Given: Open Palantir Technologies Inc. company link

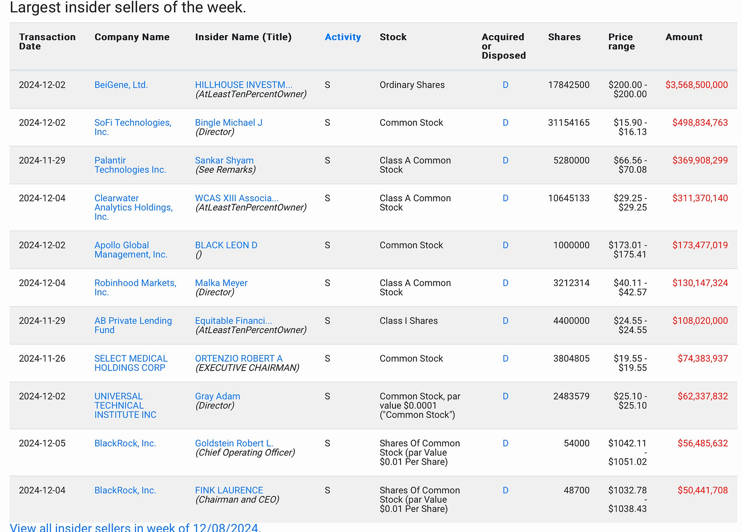Looking at the screenshot, I should click(x=130, y=165).
